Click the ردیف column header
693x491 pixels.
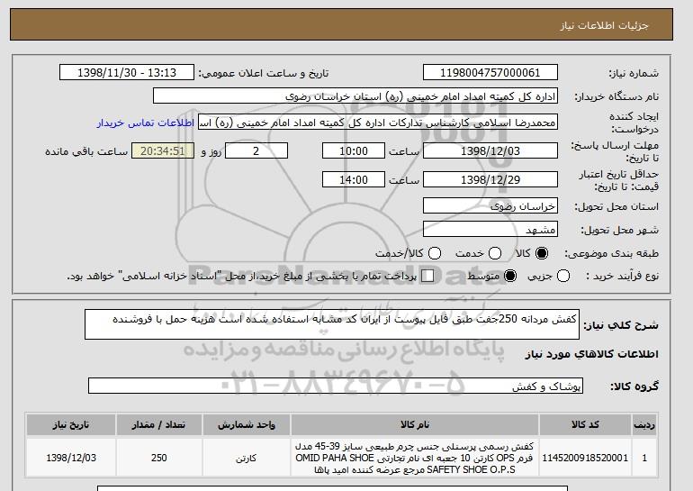coord(644,424)
